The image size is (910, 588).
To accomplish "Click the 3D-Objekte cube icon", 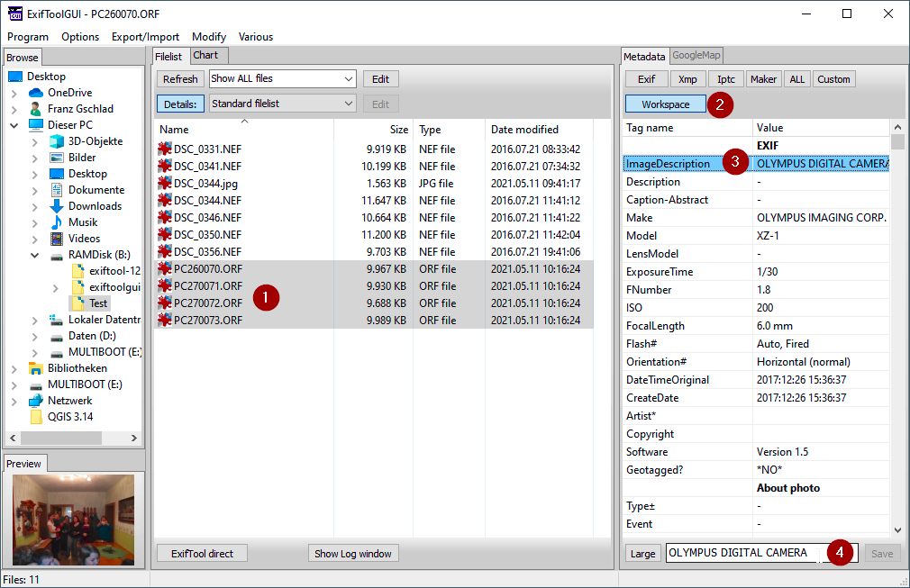I will (x=57, y=141).
